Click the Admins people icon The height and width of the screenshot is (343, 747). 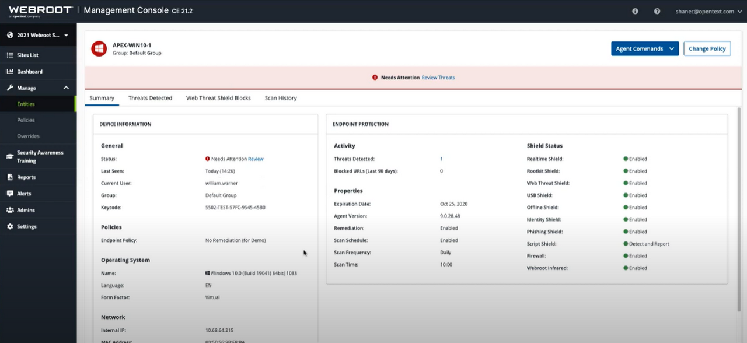click(10, 210)
